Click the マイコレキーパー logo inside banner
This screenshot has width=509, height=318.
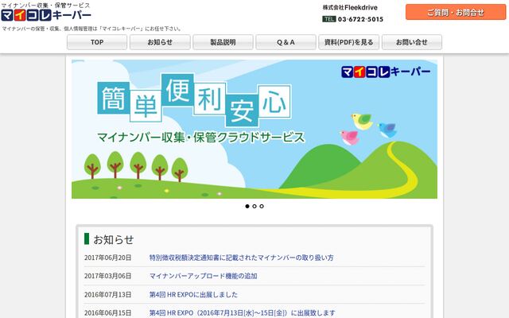[x=386, y=72]
